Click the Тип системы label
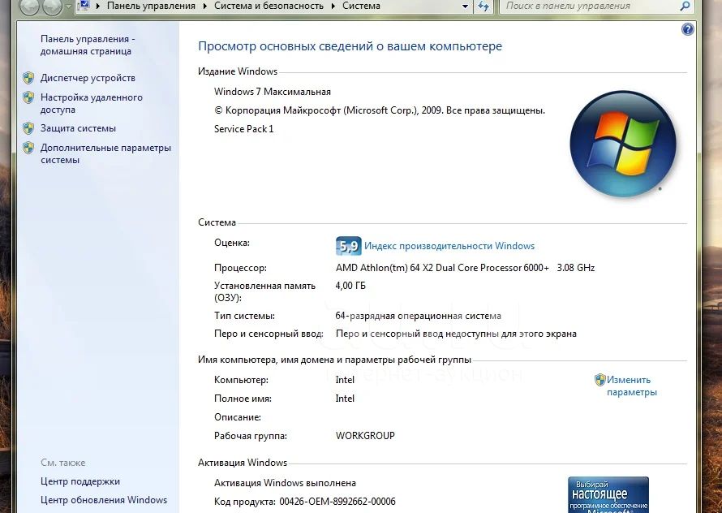 [x=244, y=317]
